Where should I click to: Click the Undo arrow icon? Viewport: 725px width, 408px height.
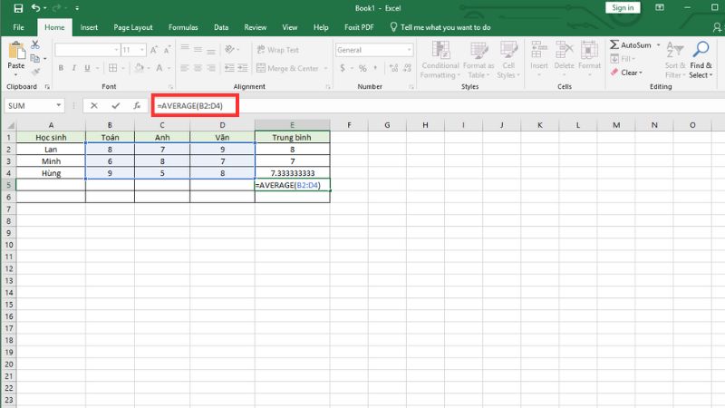pyautogui.click(x=35, y=8)
